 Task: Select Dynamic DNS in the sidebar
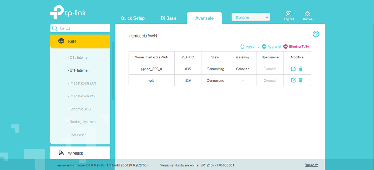[80, 109]
